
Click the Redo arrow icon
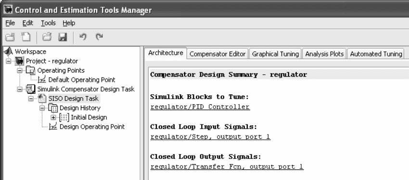(99, 37)
